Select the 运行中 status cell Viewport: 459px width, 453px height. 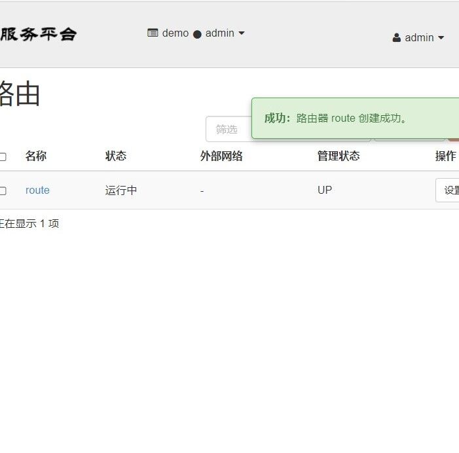point(121,190)
